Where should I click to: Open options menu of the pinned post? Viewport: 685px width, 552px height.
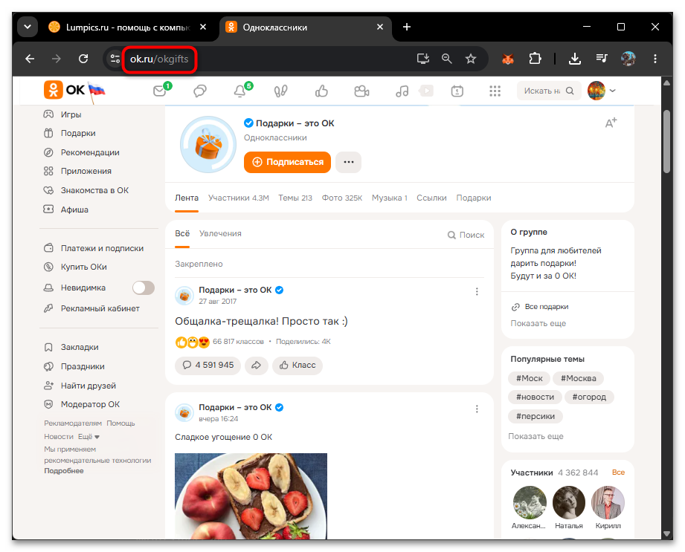coord(477,291)
